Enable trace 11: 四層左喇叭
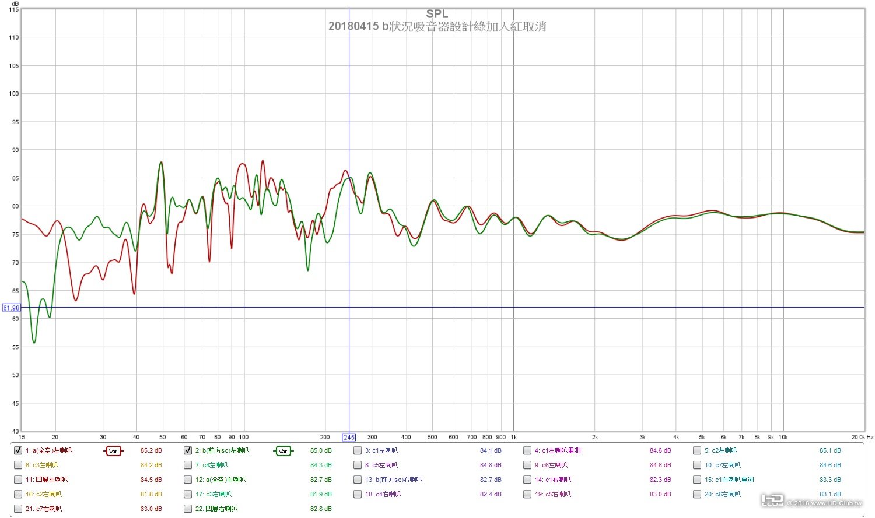Viewport: 875px width, 518px height. [x=18, y=480]
